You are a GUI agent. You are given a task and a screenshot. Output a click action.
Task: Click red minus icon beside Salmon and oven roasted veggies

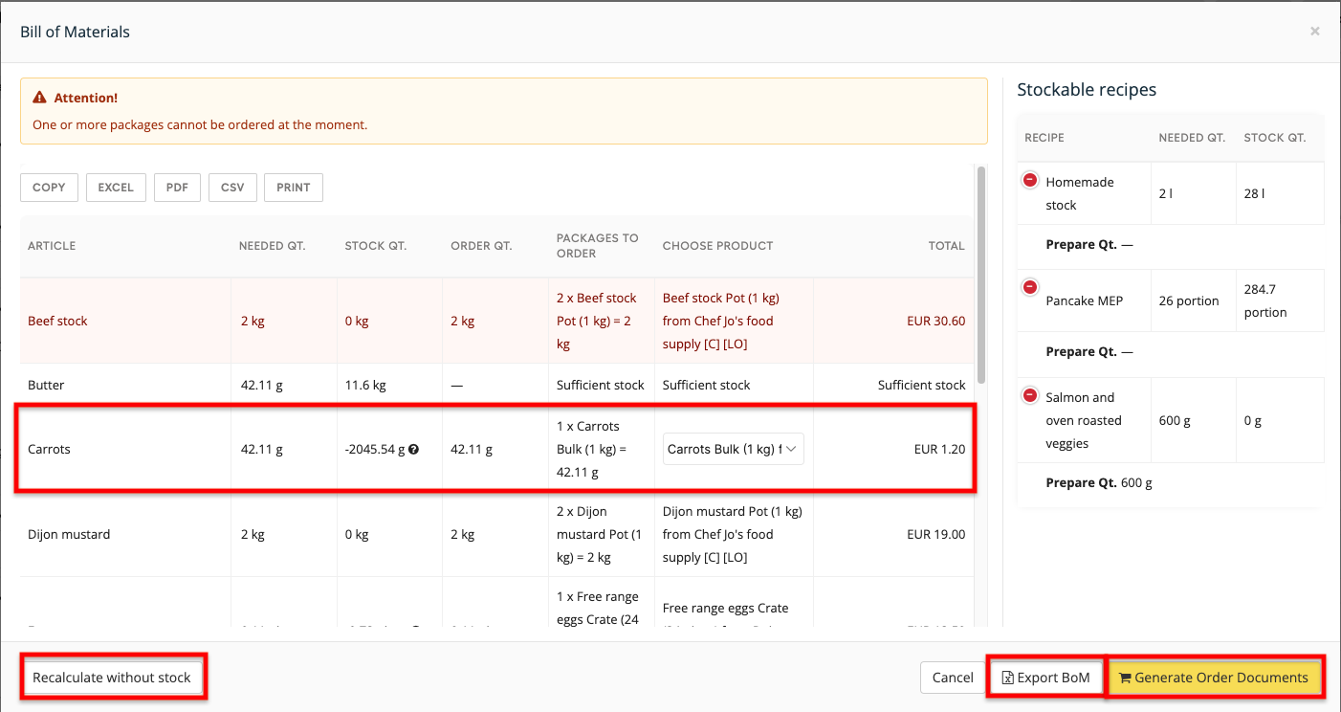[x=1030, y=395]
